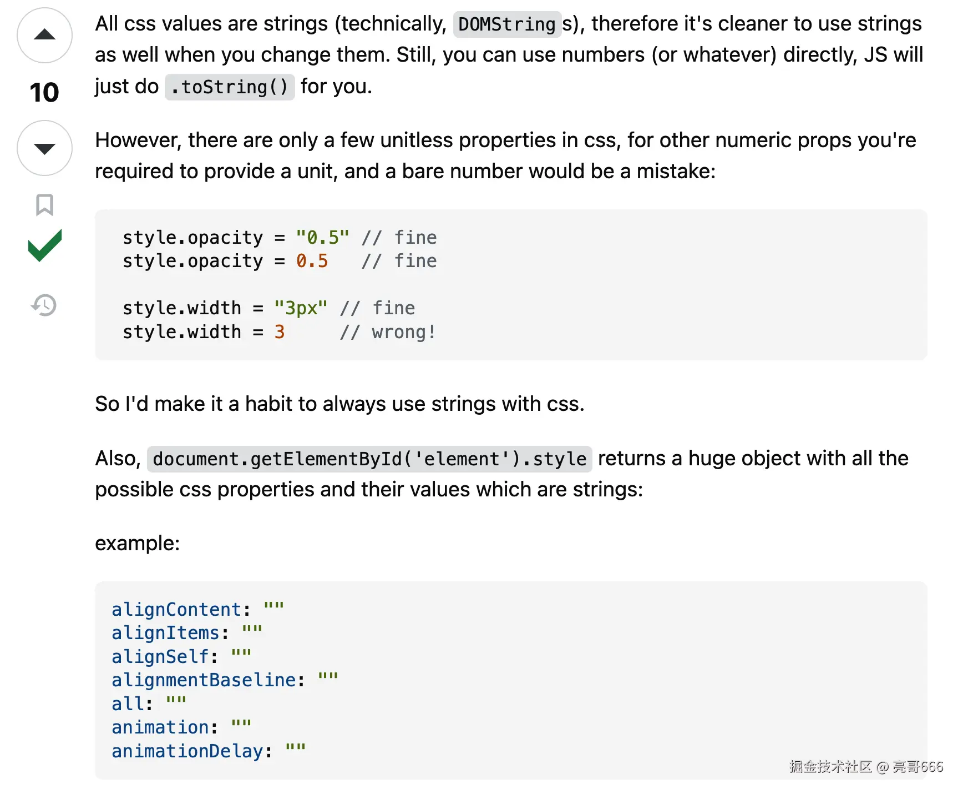Upvote this answer
Screen dimensions: 963x794
(x=44, y=36)
